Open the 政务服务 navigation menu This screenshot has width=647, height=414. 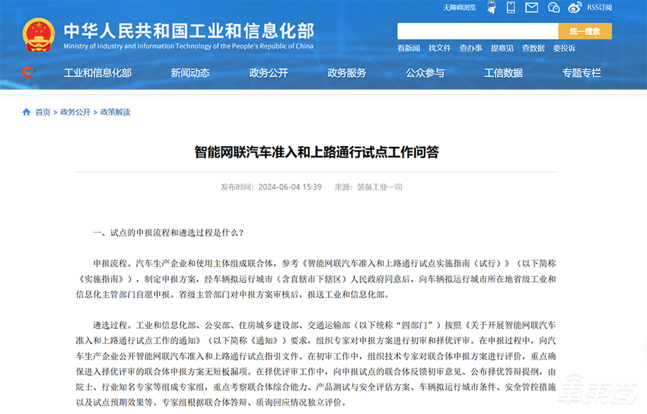click(346, 73)
